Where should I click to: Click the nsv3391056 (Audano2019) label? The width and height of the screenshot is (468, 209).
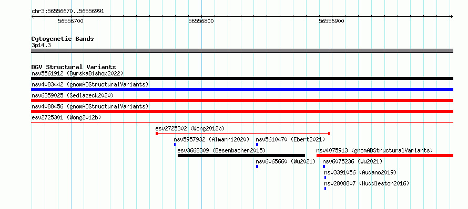(360, 172)
